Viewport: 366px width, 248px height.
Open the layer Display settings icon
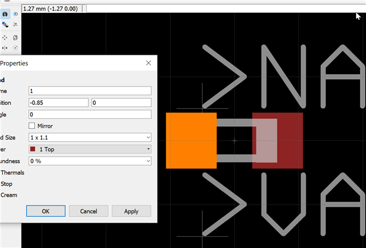pyautogui.click(x=5, y=25)
